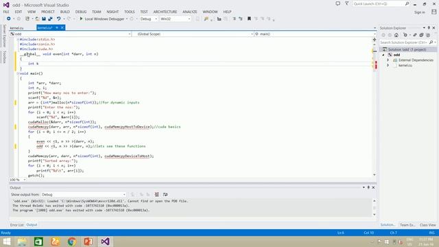
Task: Click the comment-out lines toolbar icon
Action: 234,19
